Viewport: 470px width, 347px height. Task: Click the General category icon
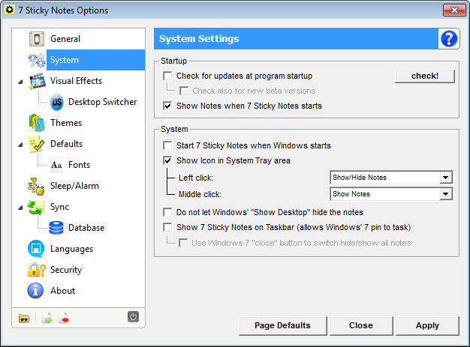[x=37, y=39]
